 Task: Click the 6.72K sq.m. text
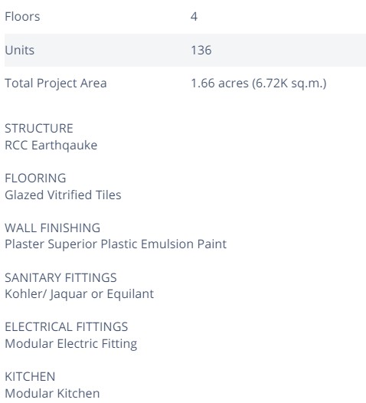[x=289, y=84]
